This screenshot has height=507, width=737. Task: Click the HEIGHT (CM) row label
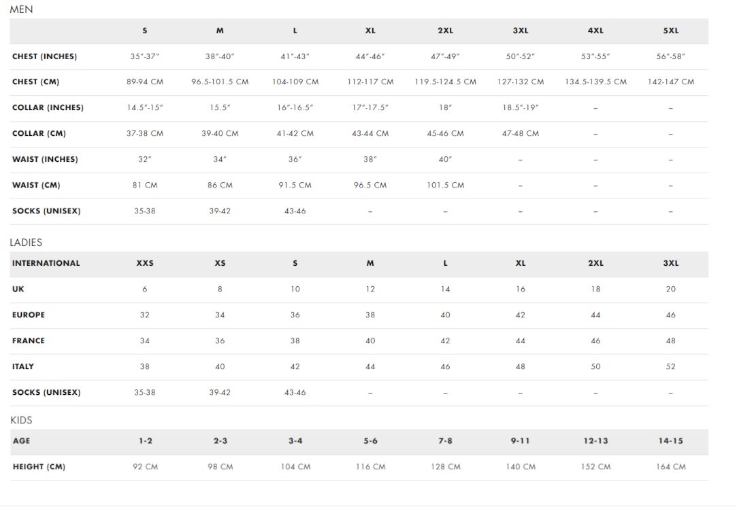point(39,467)
